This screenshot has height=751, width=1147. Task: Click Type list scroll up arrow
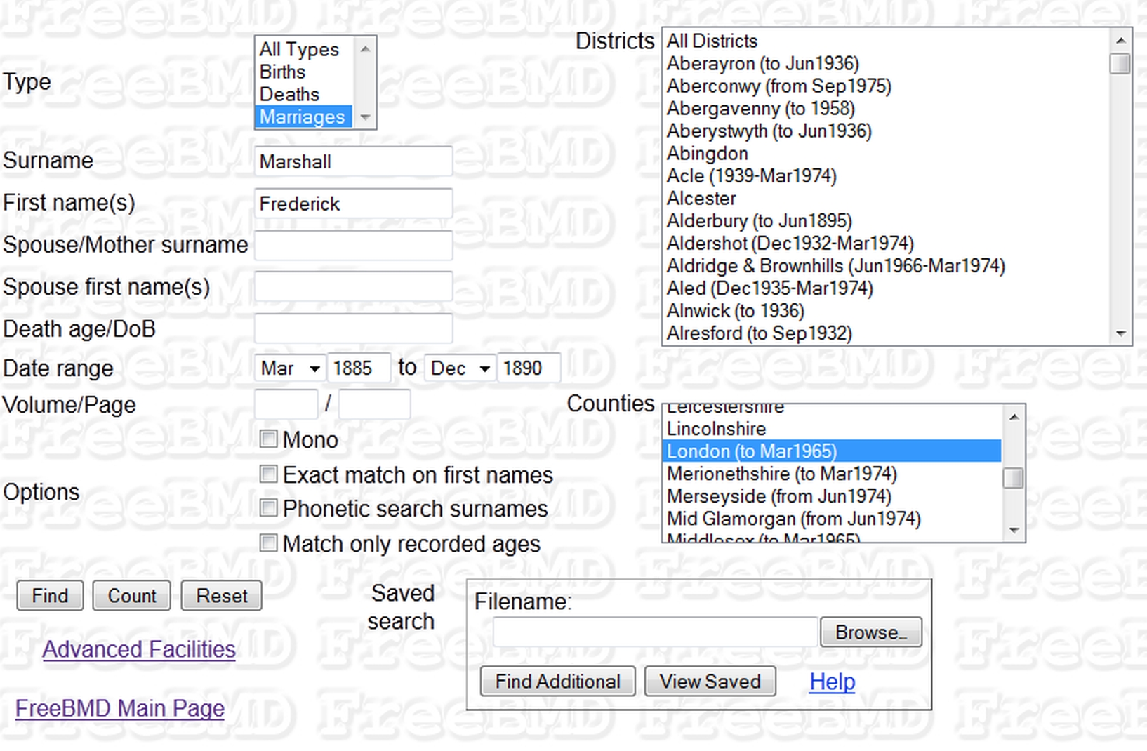tap(365, 49)
